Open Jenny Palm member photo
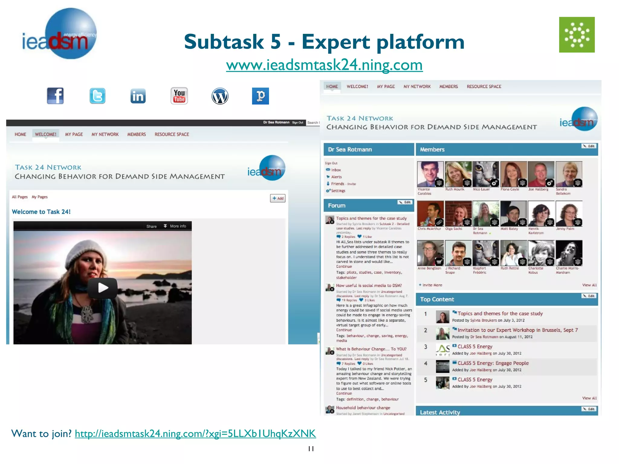 pos(569,214)
